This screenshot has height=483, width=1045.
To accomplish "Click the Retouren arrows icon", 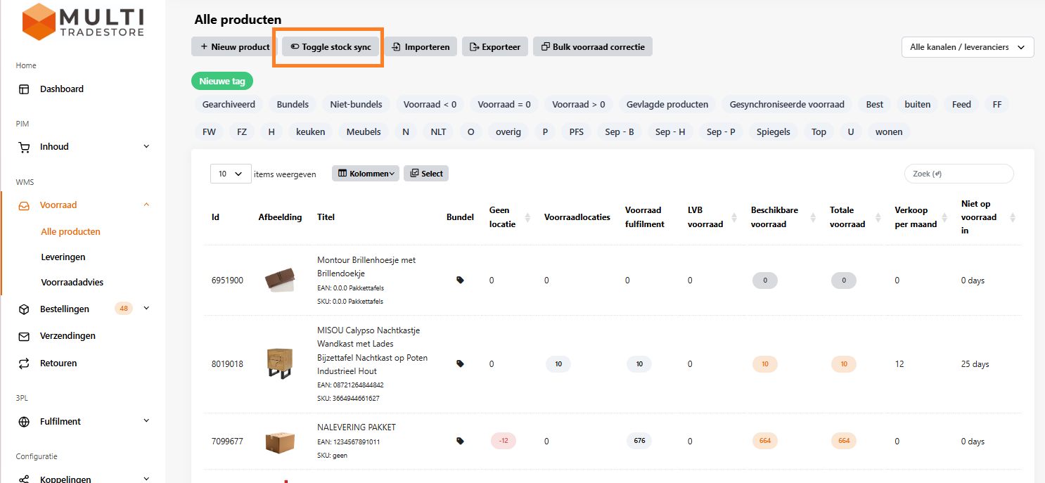I will click(x=24, y=363).
